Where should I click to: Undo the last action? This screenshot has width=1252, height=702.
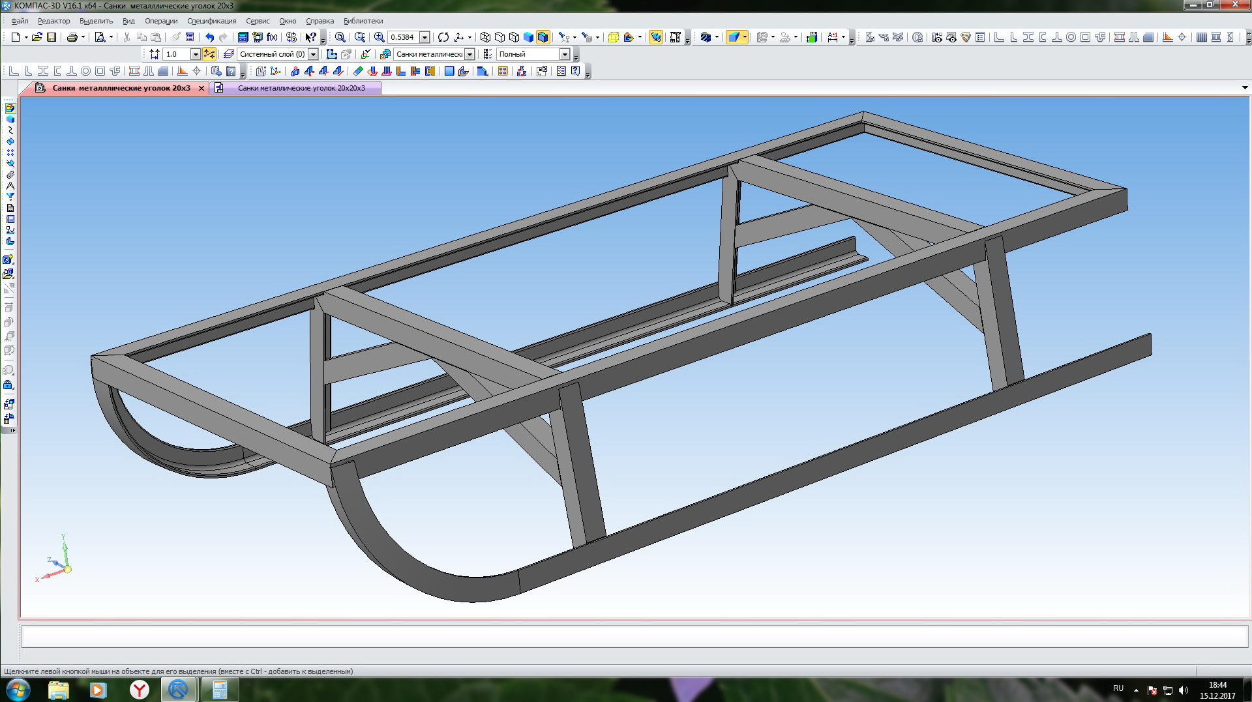pos(209,37)
